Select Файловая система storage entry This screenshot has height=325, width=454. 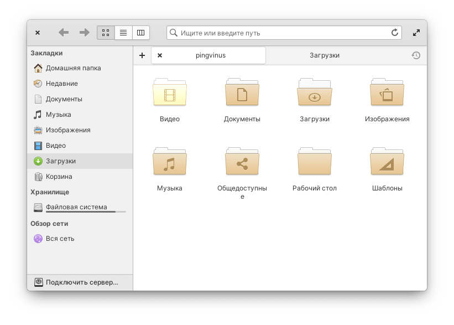76,208
